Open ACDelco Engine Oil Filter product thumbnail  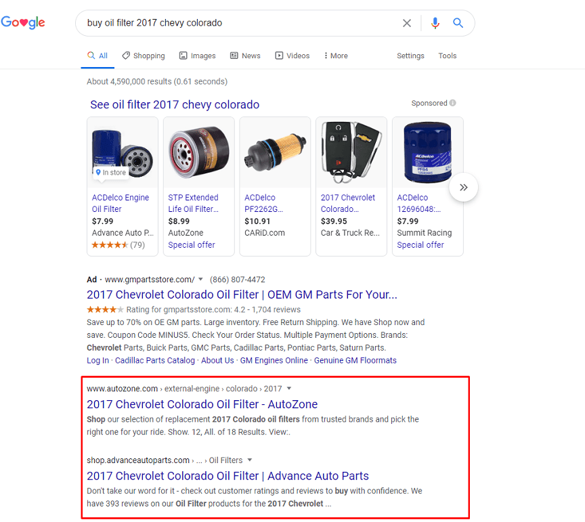pyautogui.click(x=123, y=152)
